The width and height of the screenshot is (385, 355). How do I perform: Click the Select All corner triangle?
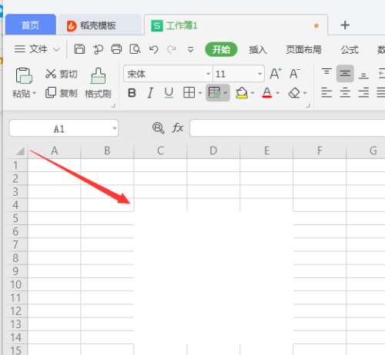[x=20, y=151]
